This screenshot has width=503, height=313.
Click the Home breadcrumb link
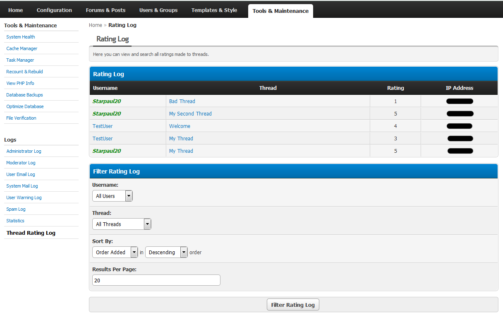click(96, 25)
